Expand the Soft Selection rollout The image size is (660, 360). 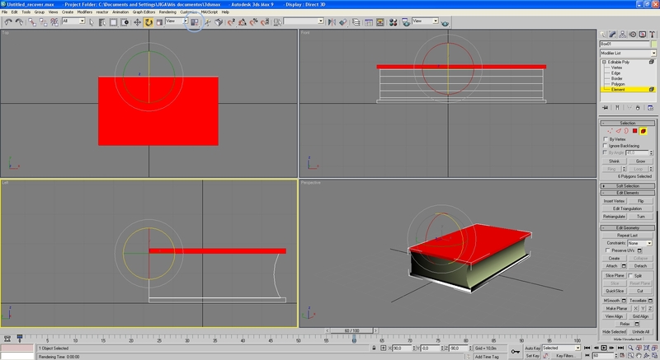[x=627, y=185]
